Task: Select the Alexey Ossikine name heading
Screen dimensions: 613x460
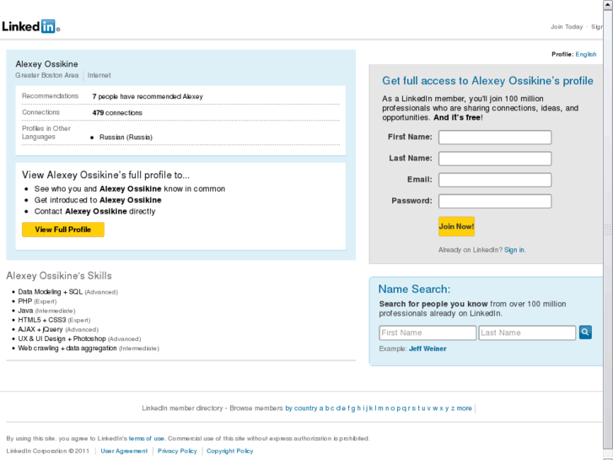Action: click(x=46, y=64)
